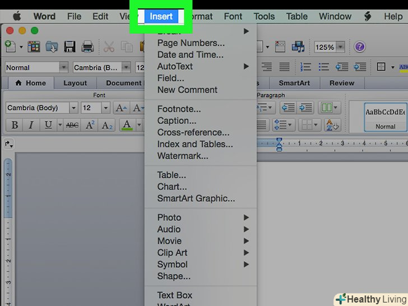Click the vertical ruler on left
The width and height of the screenshot is (408, 306).
tap(8, 231)
